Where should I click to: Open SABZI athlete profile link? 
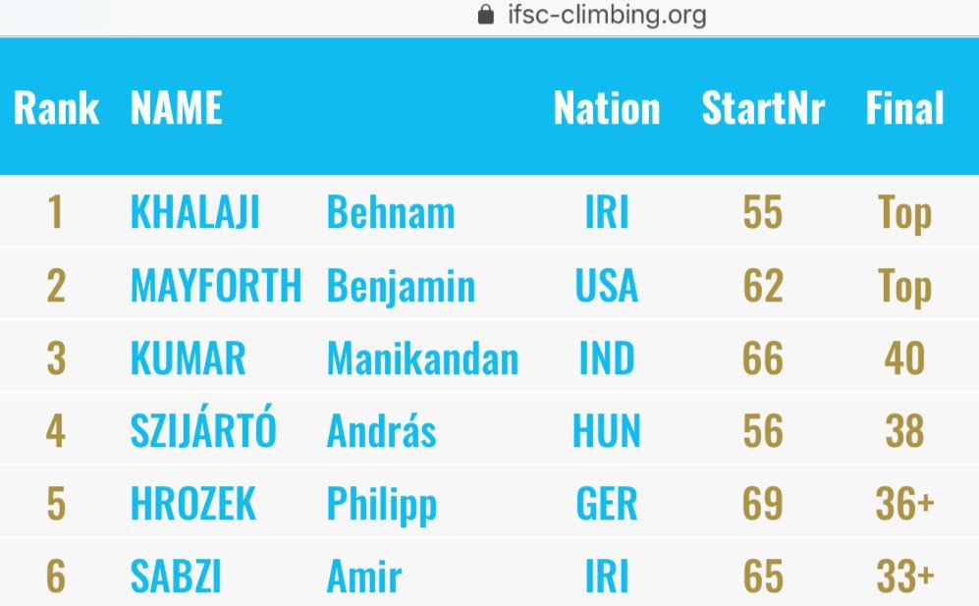click(x=176, y=577)
